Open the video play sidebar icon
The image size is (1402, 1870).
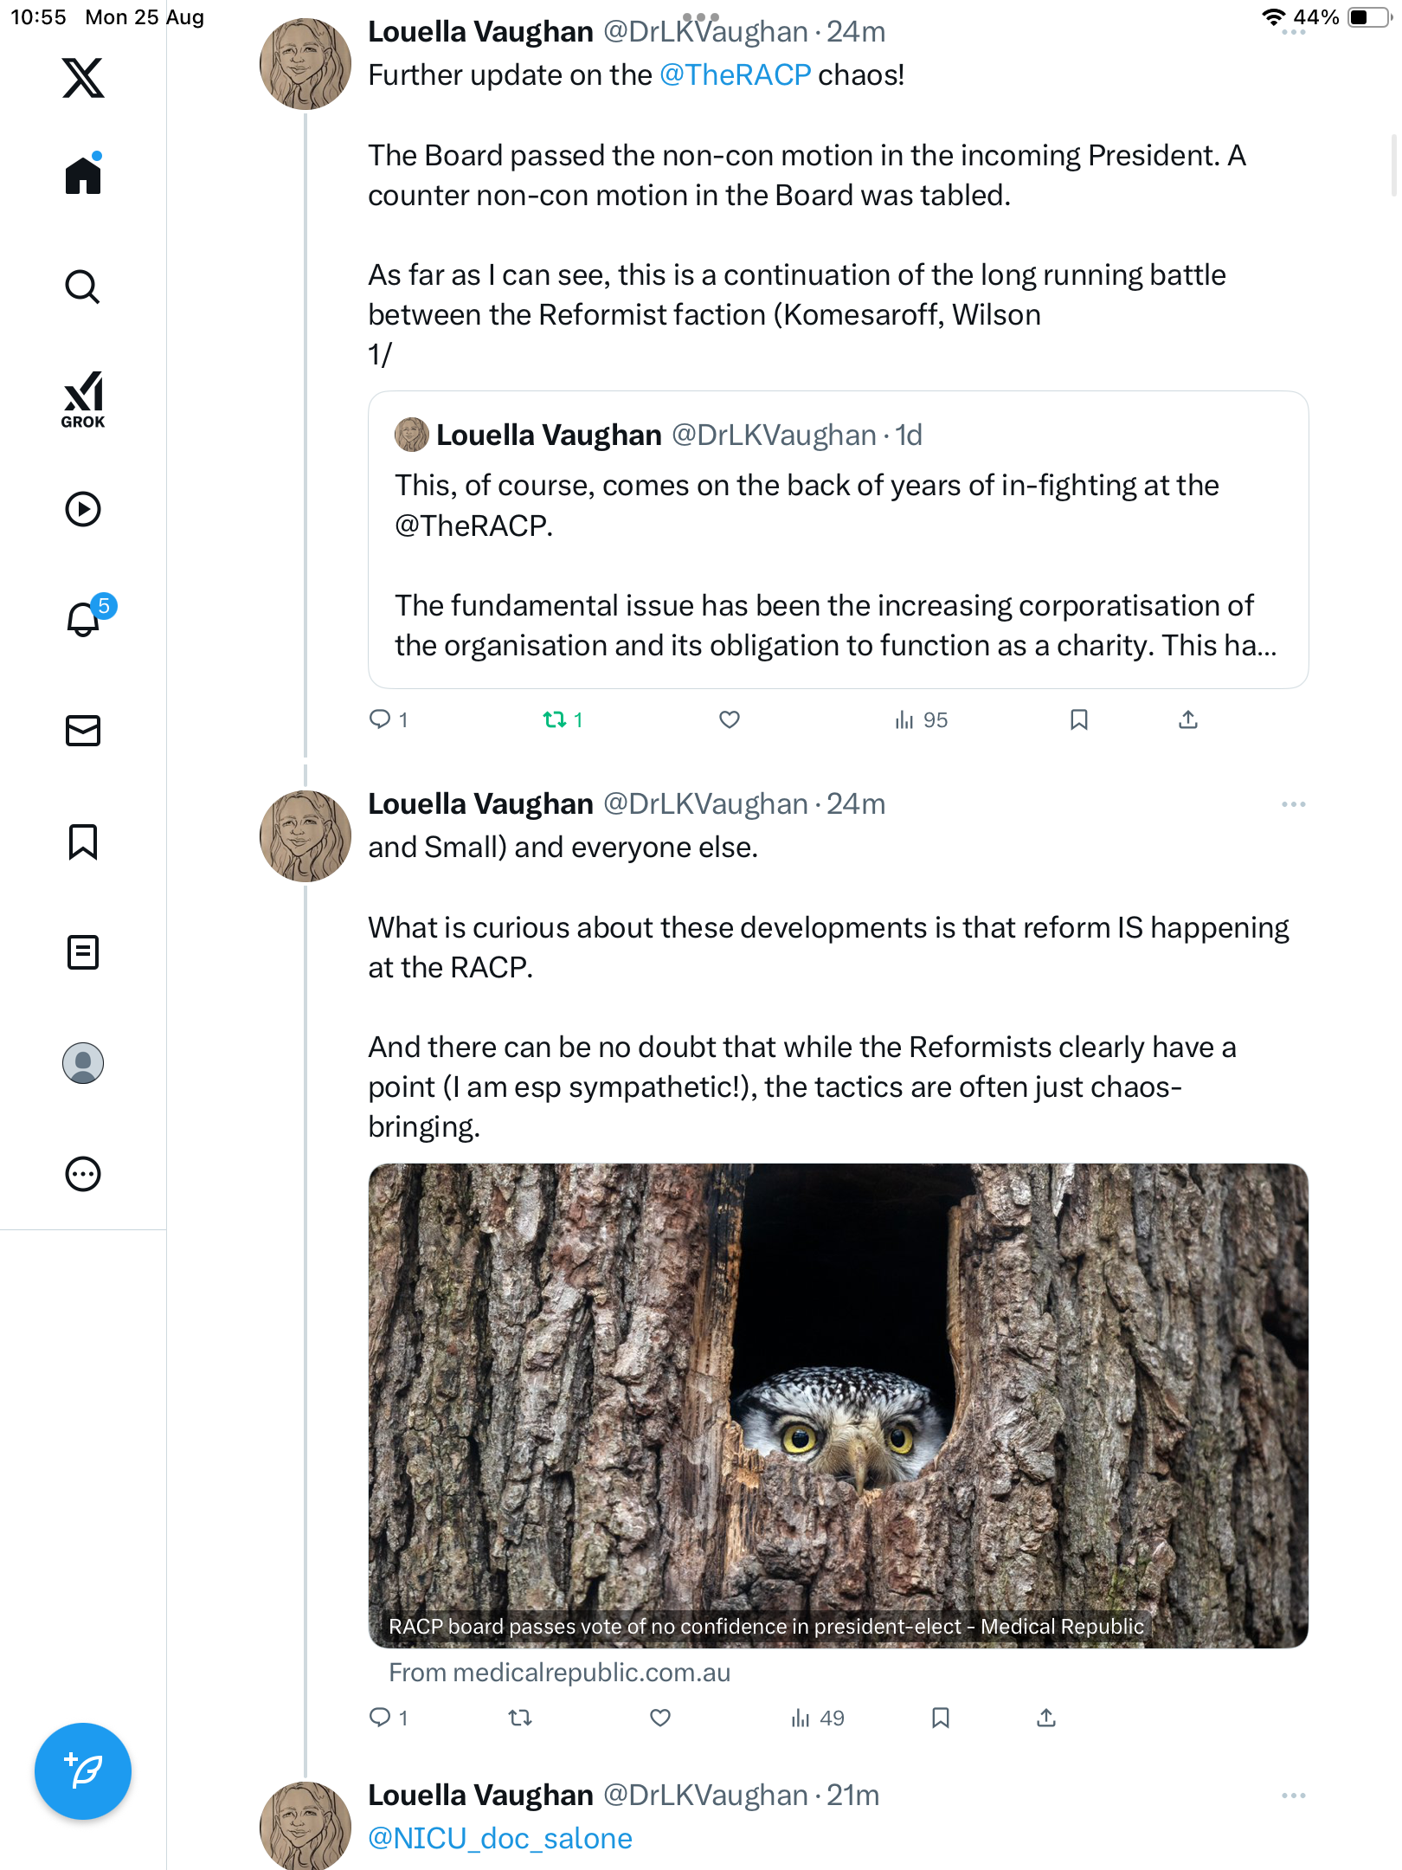(x=83, y=509)
